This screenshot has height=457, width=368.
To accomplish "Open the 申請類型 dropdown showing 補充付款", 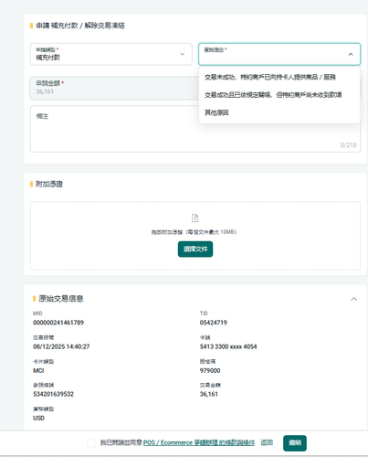I will click(111, 54).
